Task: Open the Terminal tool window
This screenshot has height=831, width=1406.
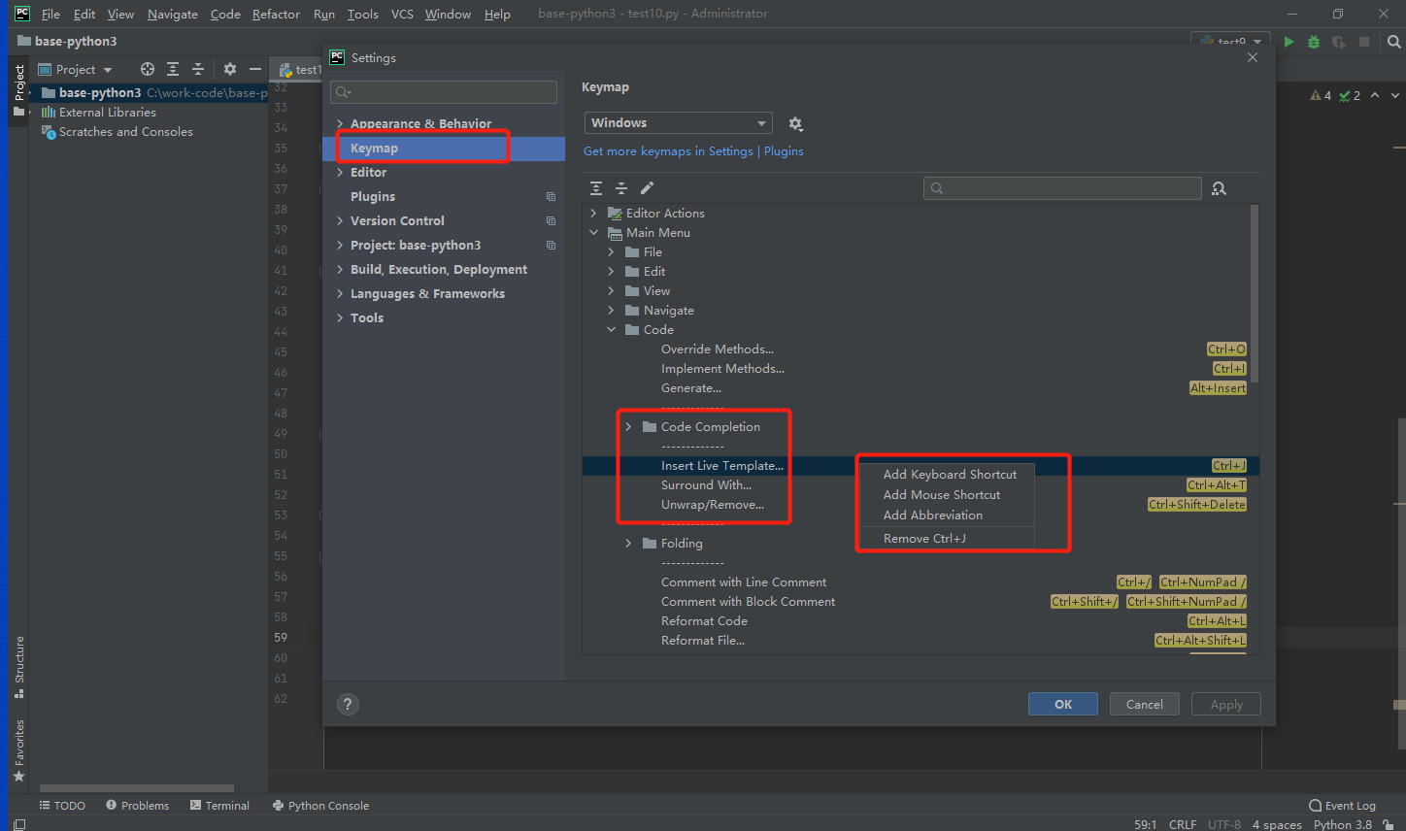Action: 219,806
